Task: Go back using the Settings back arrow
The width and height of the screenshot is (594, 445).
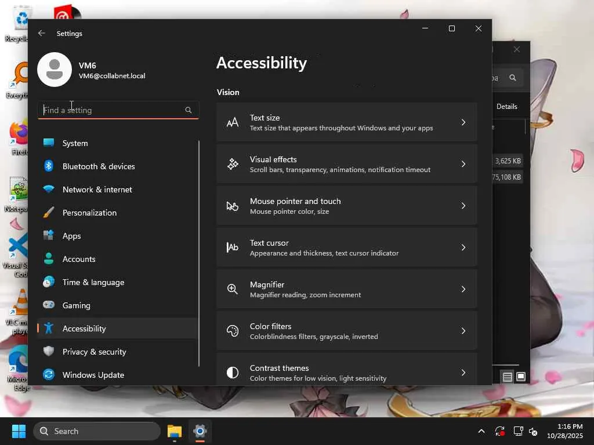Action: (42, 33)
